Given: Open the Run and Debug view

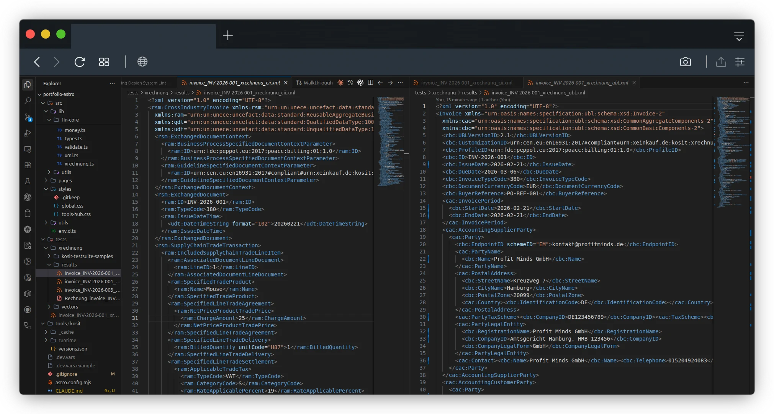Looking at the screenshot, I should pyautogui.click(x=28, y=133).
